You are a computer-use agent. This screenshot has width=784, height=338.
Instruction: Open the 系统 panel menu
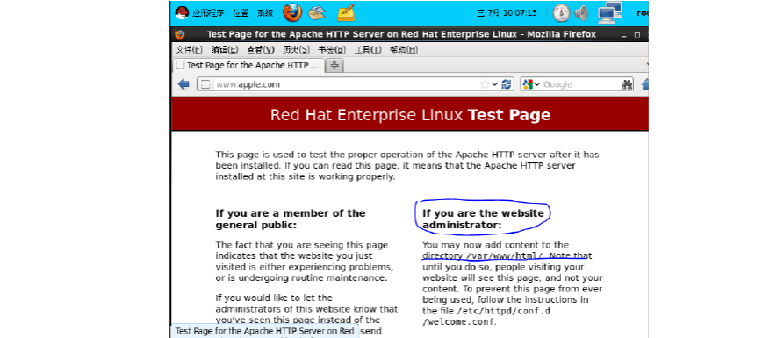click(265, 13)
